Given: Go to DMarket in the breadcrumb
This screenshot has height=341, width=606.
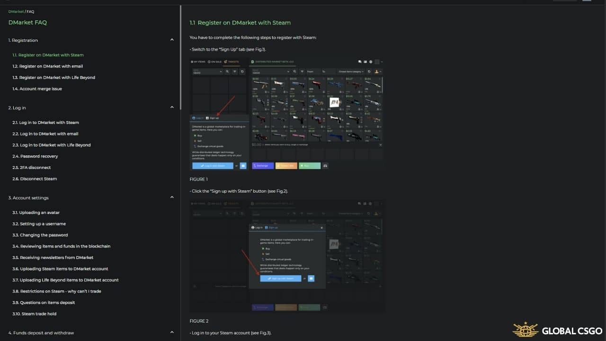Looking at the screenshot, I should [16, 11].
